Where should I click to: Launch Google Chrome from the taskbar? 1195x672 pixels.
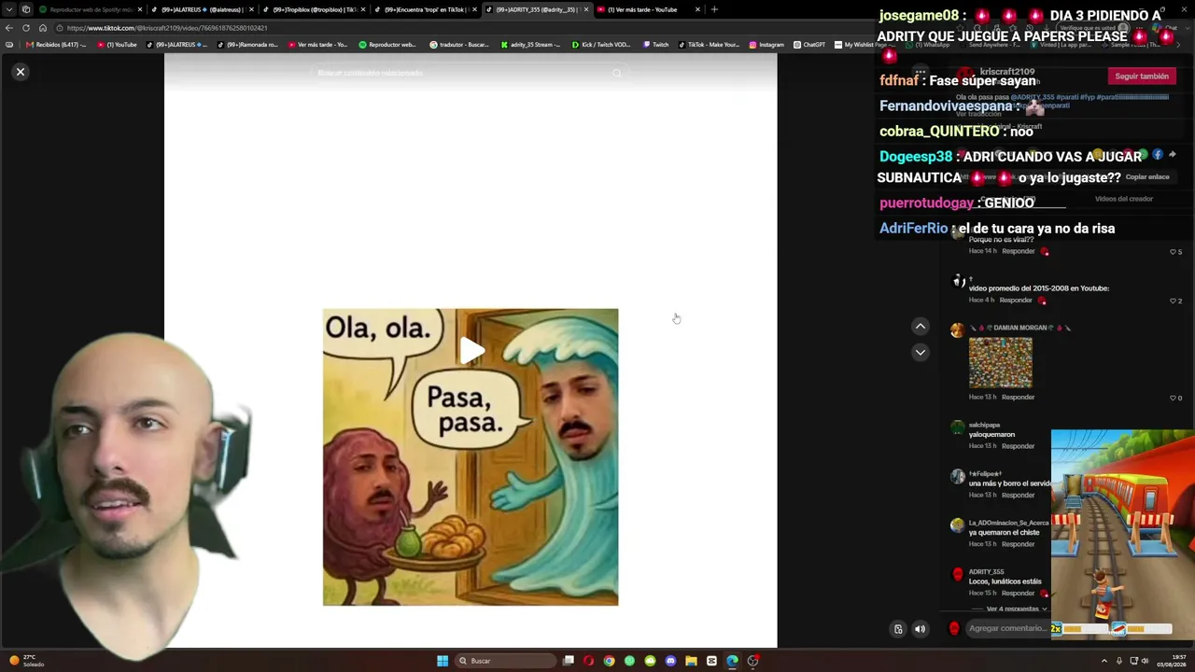609,661
